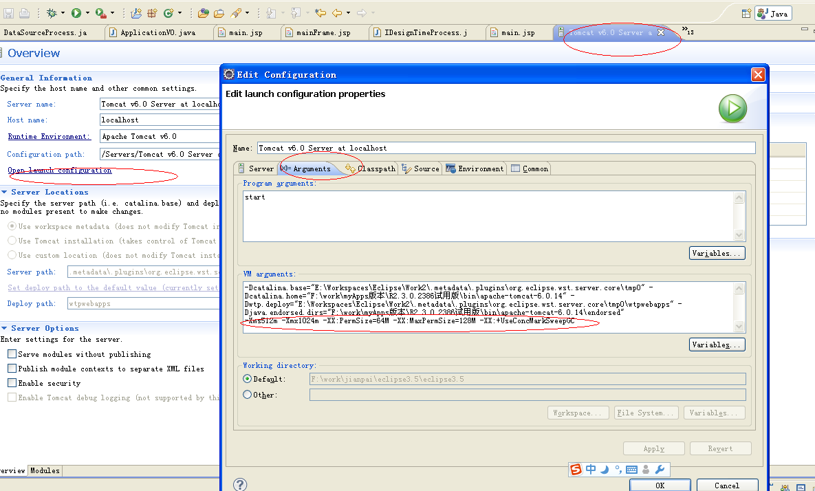The width and height of the screenshot is (815, 491).
Task: Click the Program arguments scrollbar up arrow
Action: click(739, 197)
